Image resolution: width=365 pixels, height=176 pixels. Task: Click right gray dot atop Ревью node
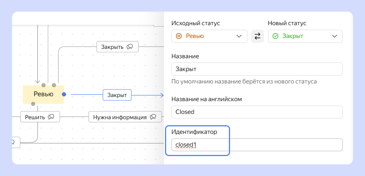point(54,85)
